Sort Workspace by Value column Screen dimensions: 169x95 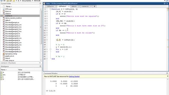[x=20, y=70]
